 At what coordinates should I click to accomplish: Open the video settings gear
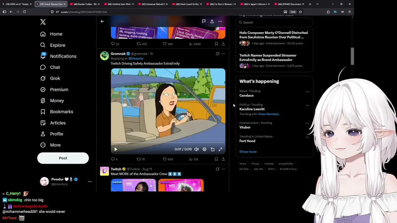204,149
